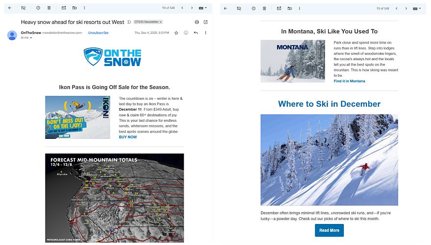Click the Move to folder icon in the right pane
Viewport: 431px width, 245px height.
click(x=289, y=8)
